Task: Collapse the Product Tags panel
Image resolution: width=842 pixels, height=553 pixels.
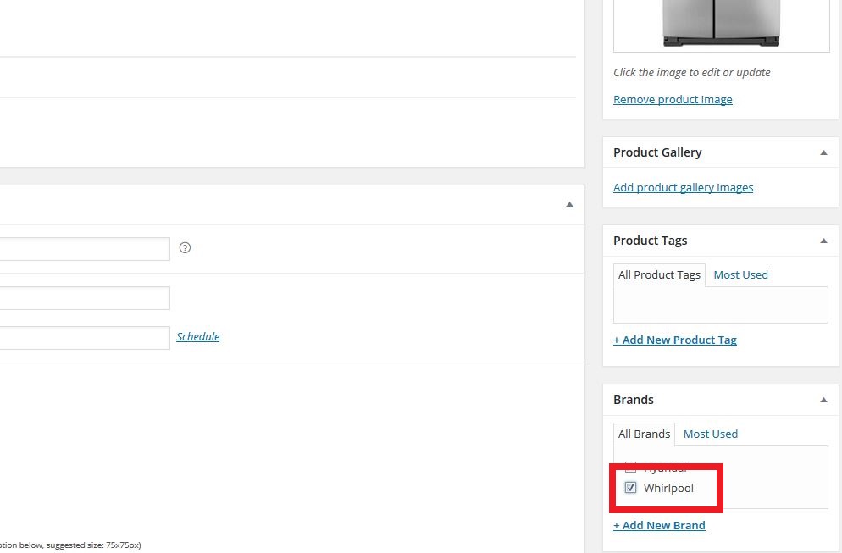Action: (x=823, y=241)
